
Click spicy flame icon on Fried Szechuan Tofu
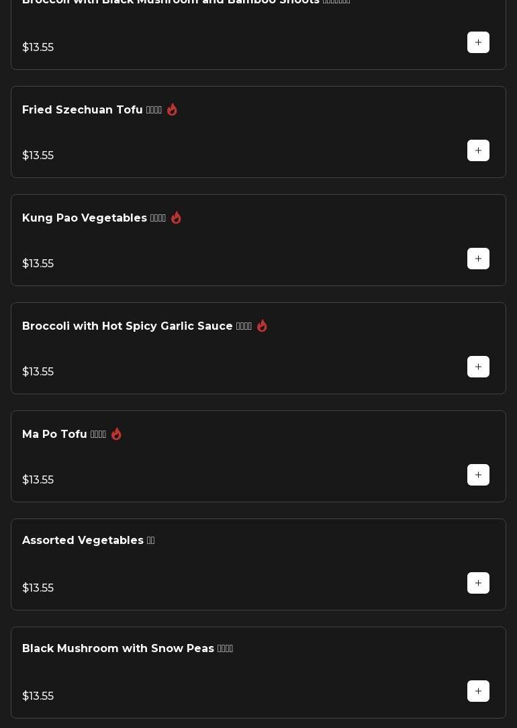pos(172,109)
